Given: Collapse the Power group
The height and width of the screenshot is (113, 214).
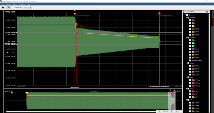Looking at the screenshot, I should (186, 63).
